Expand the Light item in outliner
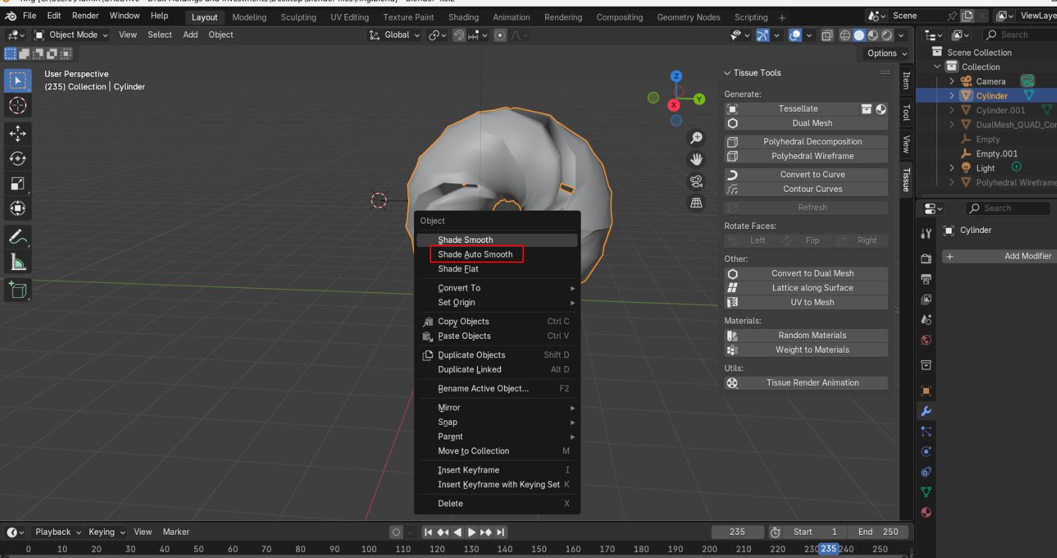The width and height of the screenshot is (1057, 558). click(952, 168)
